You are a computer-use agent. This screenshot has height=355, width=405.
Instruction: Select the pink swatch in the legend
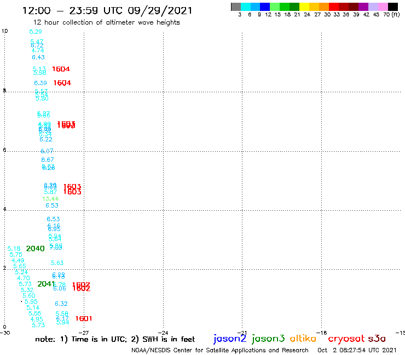[x=383, y=7]
